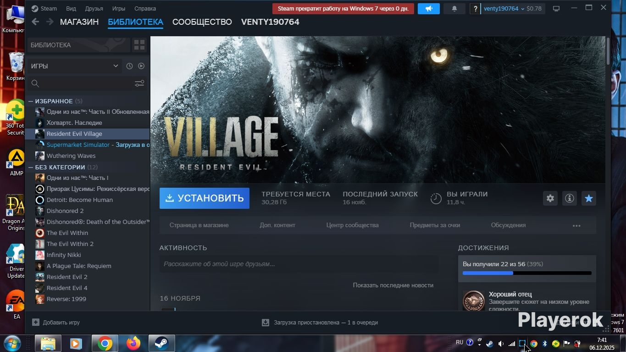Click Показать последние новости
The width and height of the screenshot is (626, 352).
(393, 285)
